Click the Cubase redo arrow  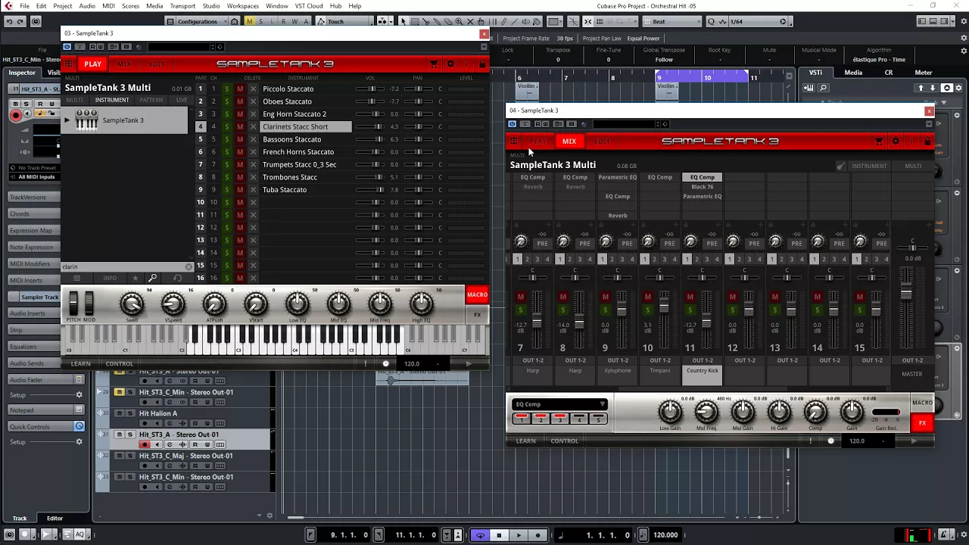click(21, 21)
